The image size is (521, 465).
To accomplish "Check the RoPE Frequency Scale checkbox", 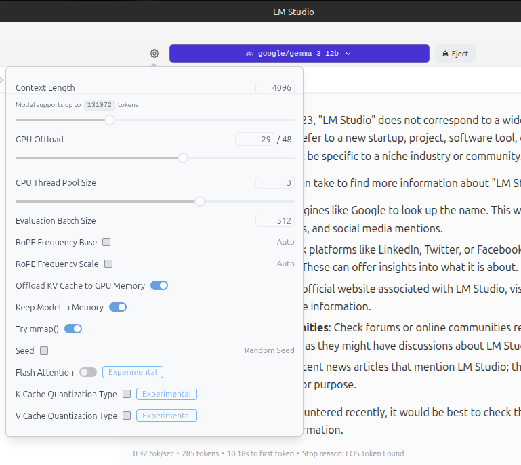I will tap(108, 264).
